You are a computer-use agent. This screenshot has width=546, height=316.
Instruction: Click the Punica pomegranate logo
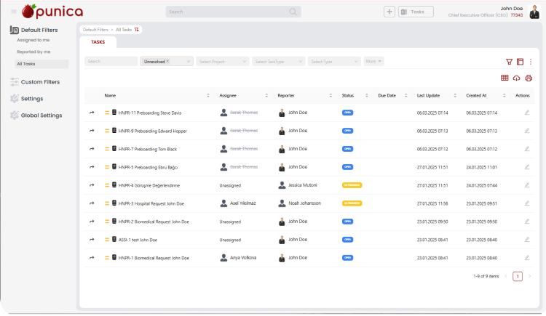pyautogui.click(x=52, y=12)
